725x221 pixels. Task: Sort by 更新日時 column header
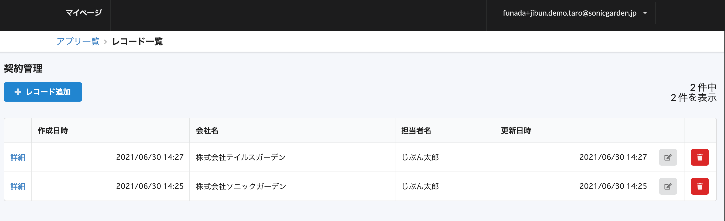516,131
